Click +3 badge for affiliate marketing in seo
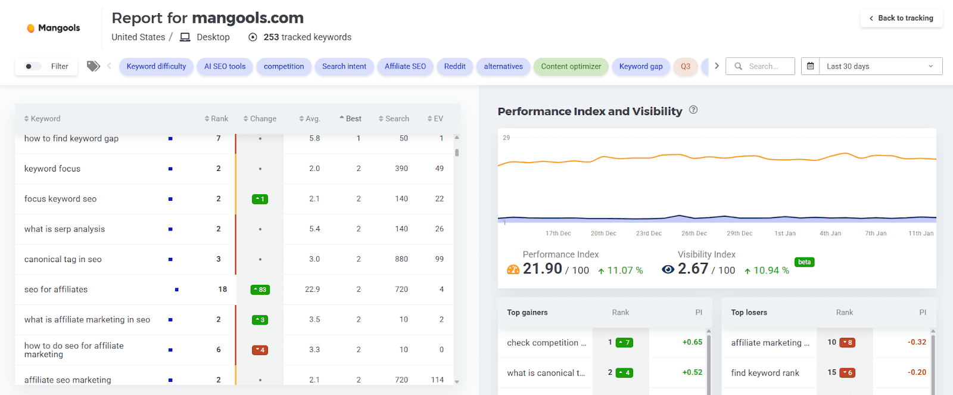 point(260,320)
